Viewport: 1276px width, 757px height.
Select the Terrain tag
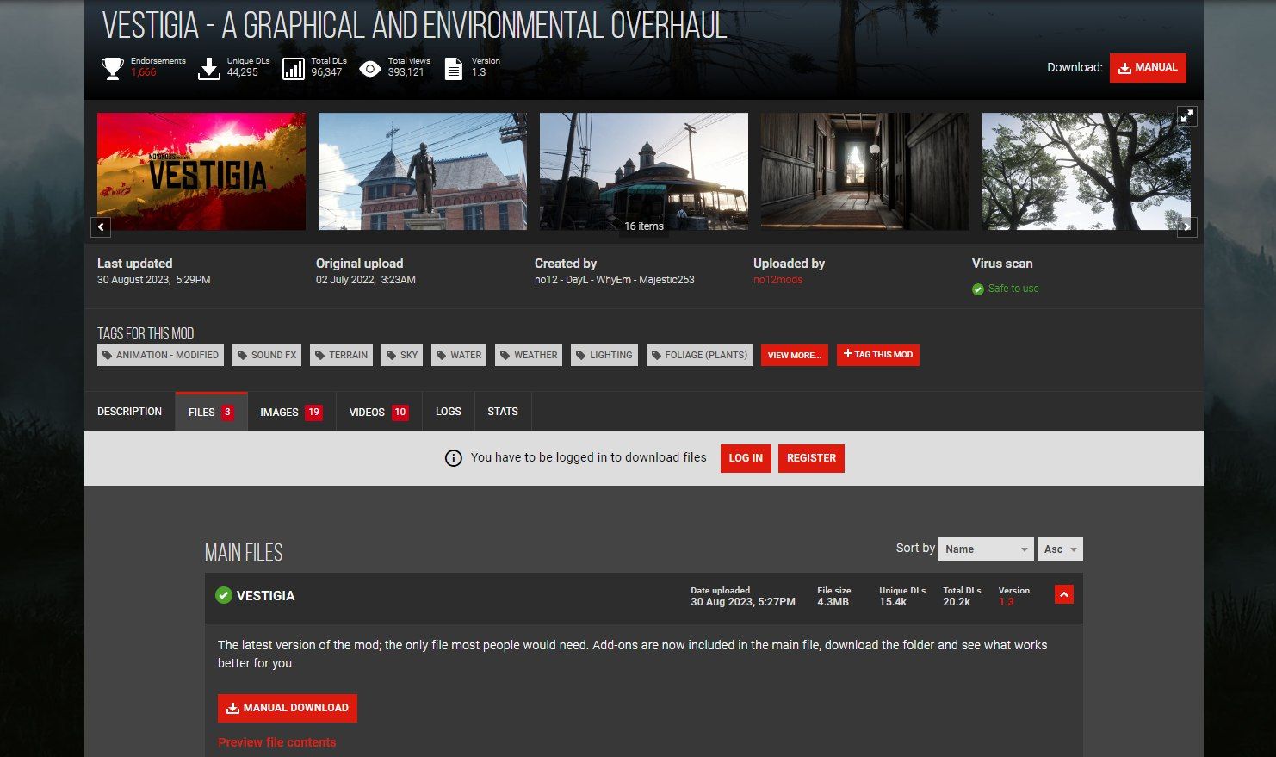(341, 355)
